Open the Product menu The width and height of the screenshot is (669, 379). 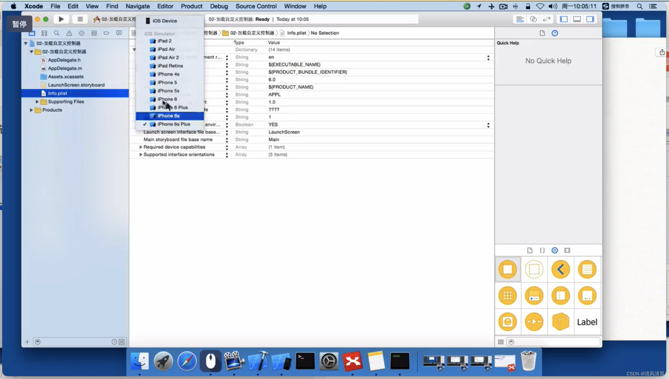pos(191,6)
